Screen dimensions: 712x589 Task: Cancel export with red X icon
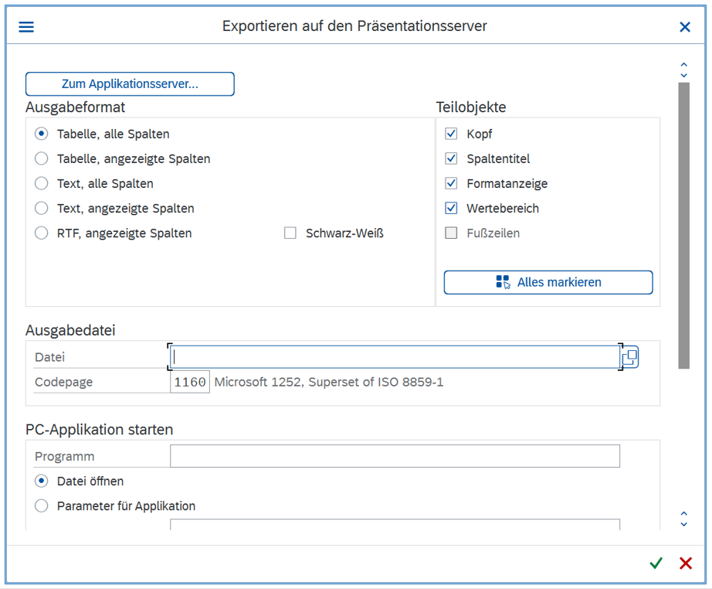tap(685, 563)
